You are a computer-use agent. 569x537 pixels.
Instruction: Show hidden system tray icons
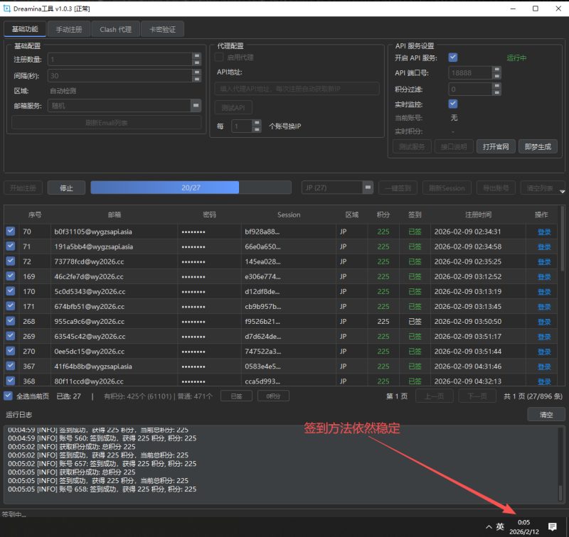pyautogui.click(x=488, y=526)
